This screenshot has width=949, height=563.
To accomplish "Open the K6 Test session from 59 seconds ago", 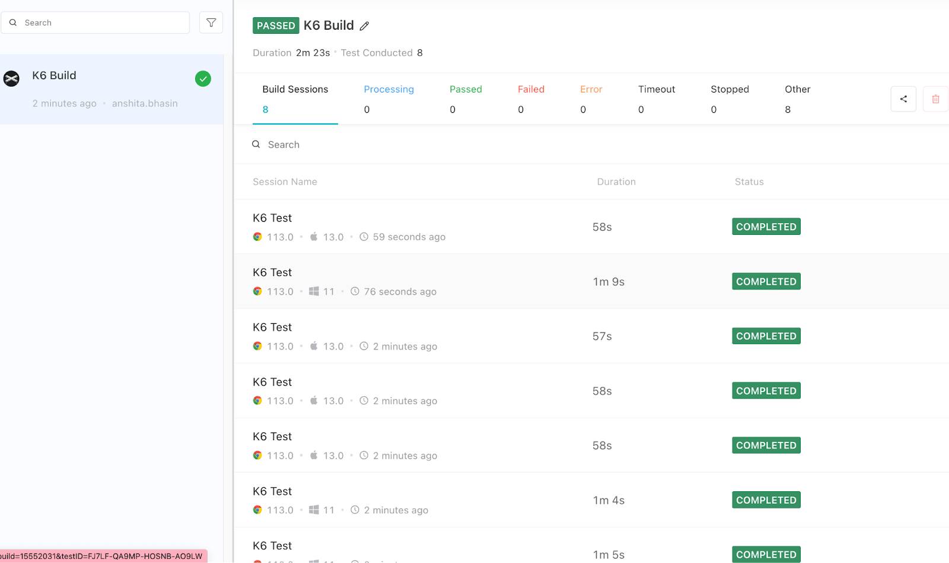I will 591,227.
